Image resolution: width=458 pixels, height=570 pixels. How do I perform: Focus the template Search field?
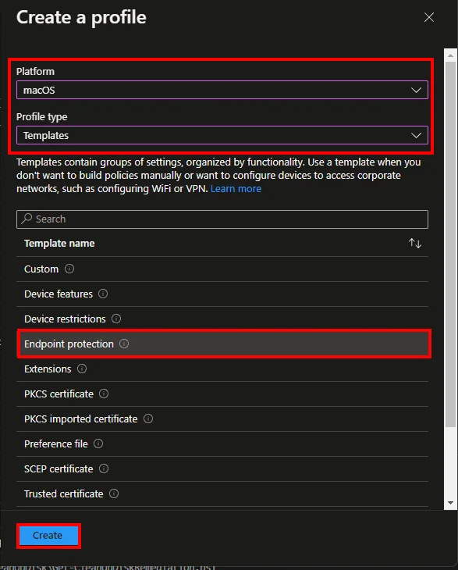click(x=222, y=219)
